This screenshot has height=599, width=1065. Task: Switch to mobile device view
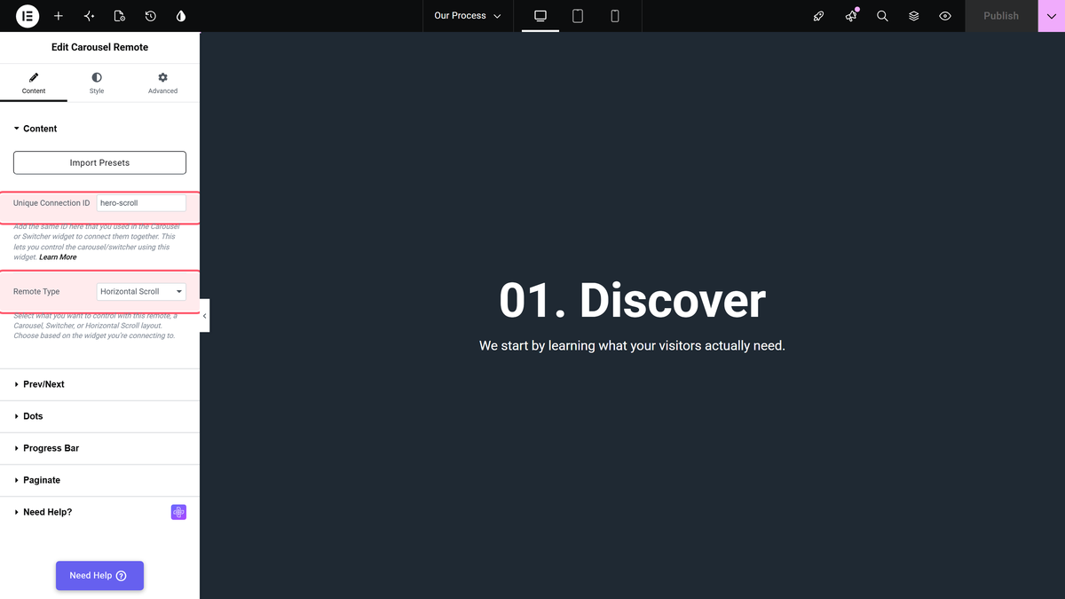(x=615, y=16)
